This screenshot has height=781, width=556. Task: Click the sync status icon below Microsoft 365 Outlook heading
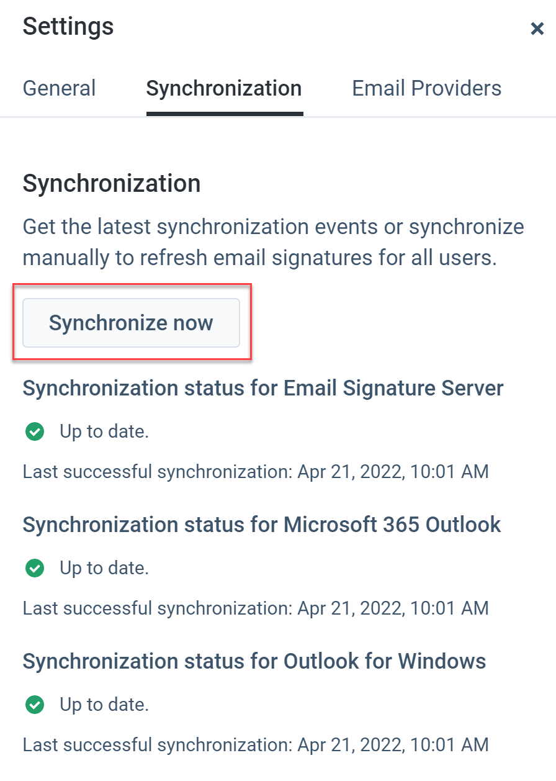click(34, 568)
